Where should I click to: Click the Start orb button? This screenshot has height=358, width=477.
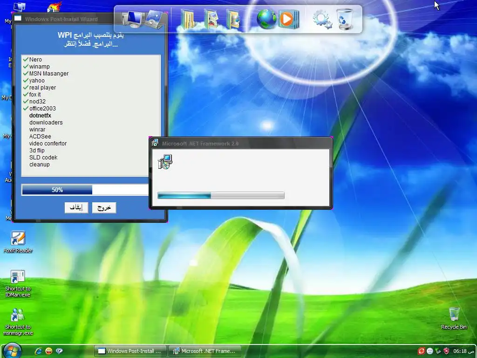click(x=12, y=351)
